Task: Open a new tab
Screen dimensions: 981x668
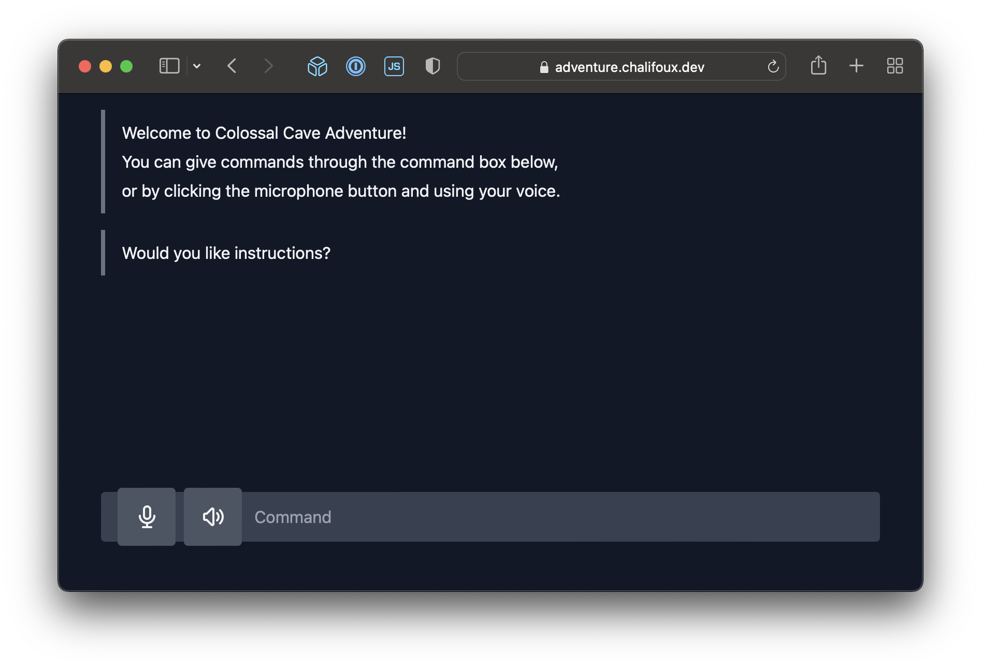Action: 857,66
